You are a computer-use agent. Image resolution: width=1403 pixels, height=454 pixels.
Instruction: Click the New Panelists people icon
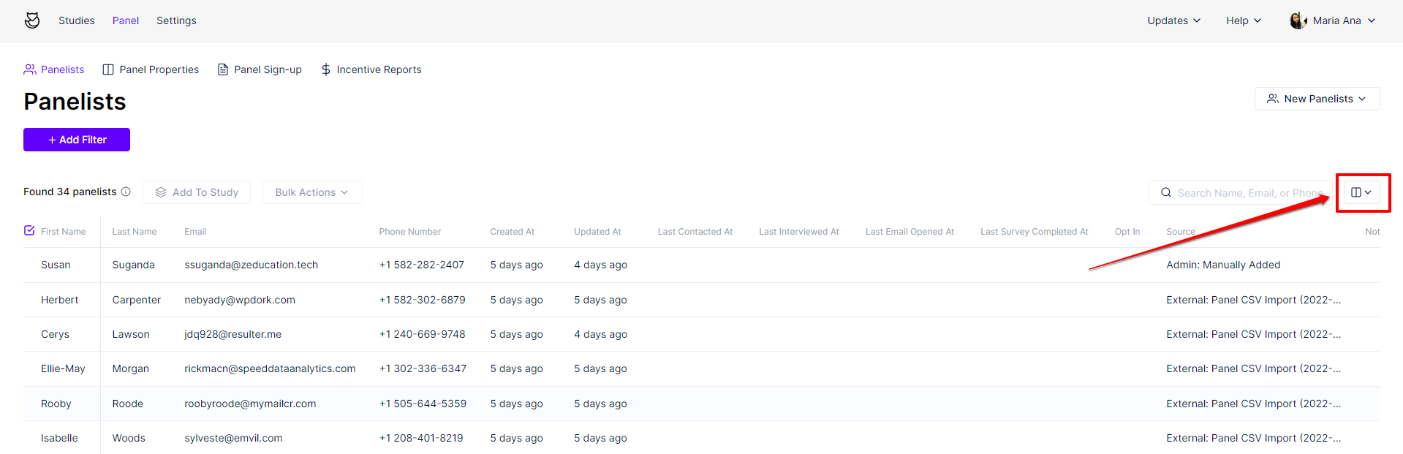click(x=1273, y=99)
